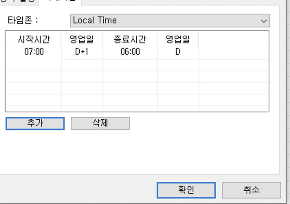
Task: Select the 06:00 end time cell
Action: pyautogui.click(x=130, y=52)
